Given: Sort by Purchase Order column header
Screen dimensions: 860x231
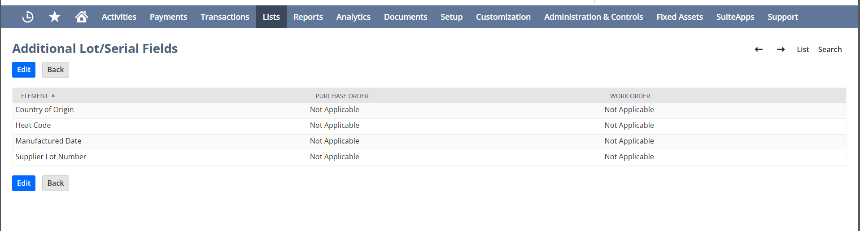Looking at the screenshot, I should [x=342, y=96].
